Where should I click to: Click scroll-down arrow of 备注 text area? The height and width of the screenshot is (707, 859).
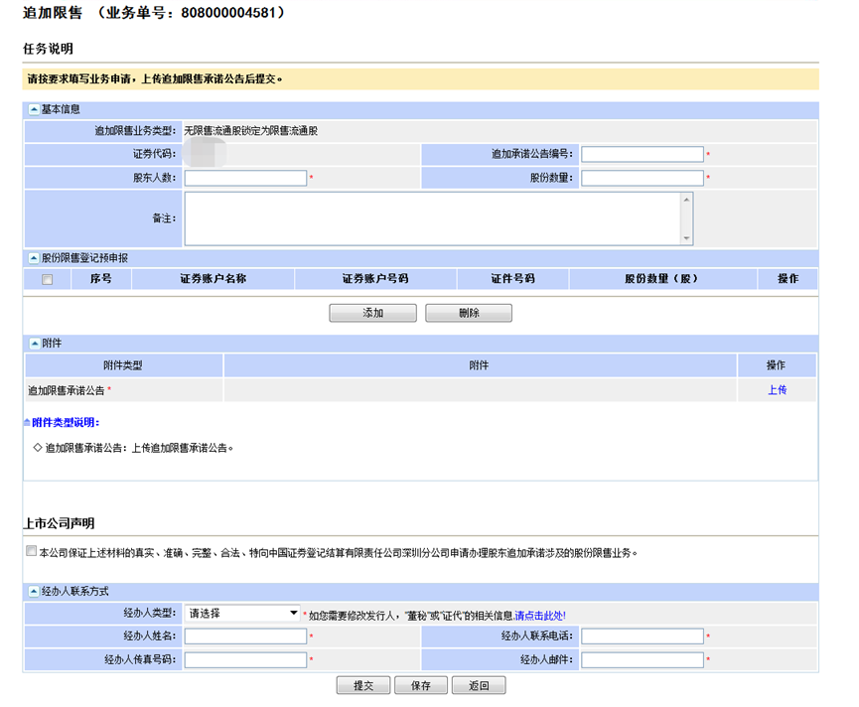click(686, 238)
